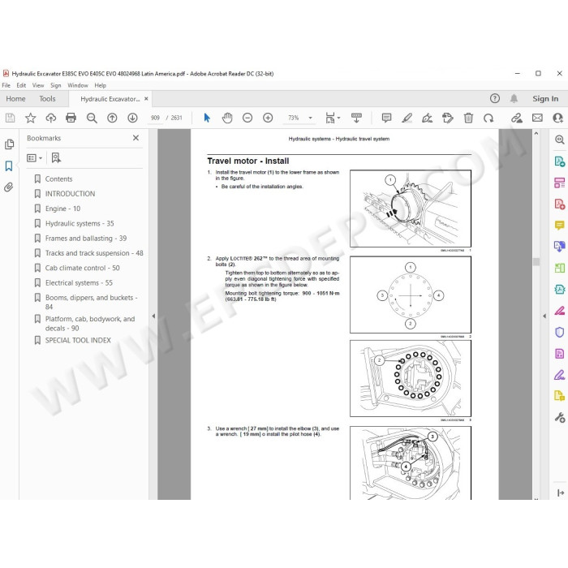568x568 pixels.
Task: Switch to the Tools tab
Action: pos(47,98)
